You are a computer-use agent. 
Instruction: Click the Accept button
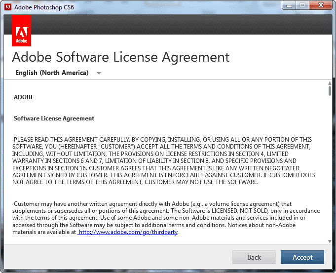tap(302, 257)
